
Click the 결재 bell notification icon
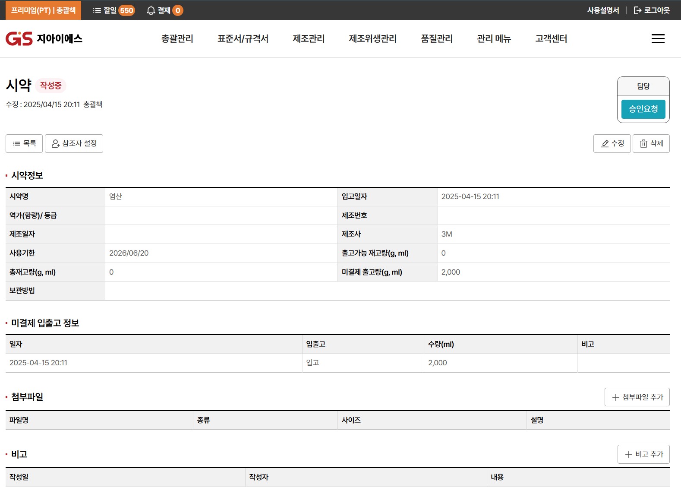151,10
